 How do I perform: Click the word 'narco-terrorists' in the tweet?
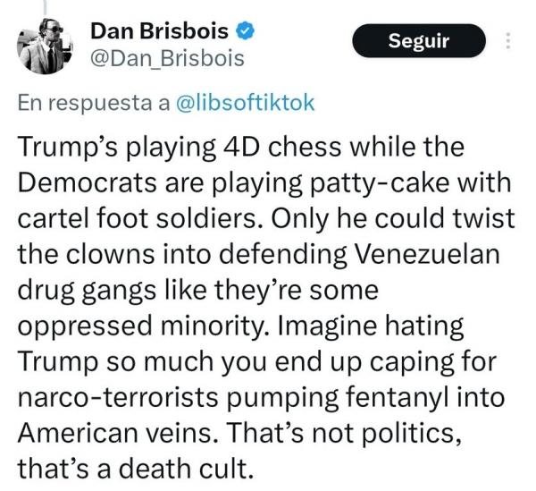click(118, 398)
